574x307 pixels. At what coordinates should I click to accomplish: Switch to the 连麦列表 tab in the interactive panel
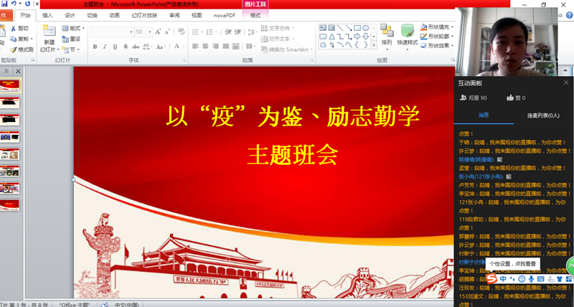[x=543, y=115]
